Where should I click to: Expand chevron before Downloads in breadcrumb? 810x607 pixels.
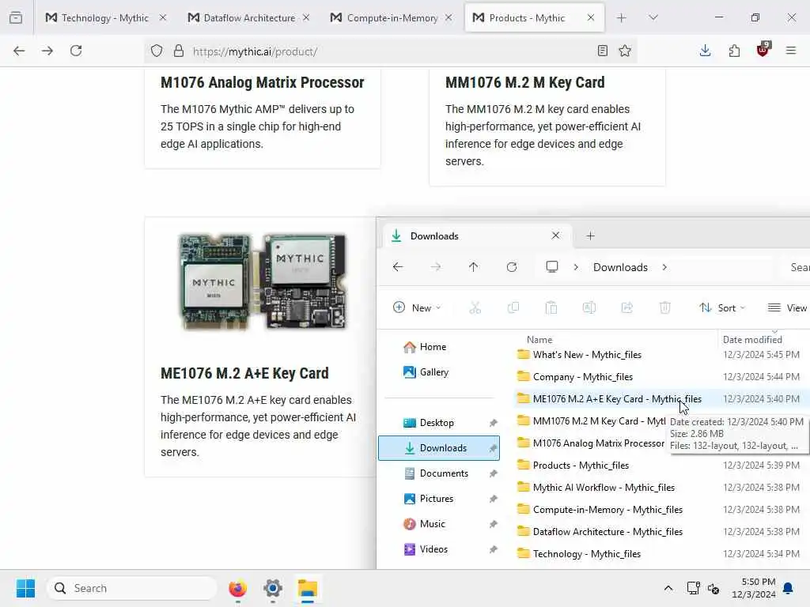coord(576,267)
